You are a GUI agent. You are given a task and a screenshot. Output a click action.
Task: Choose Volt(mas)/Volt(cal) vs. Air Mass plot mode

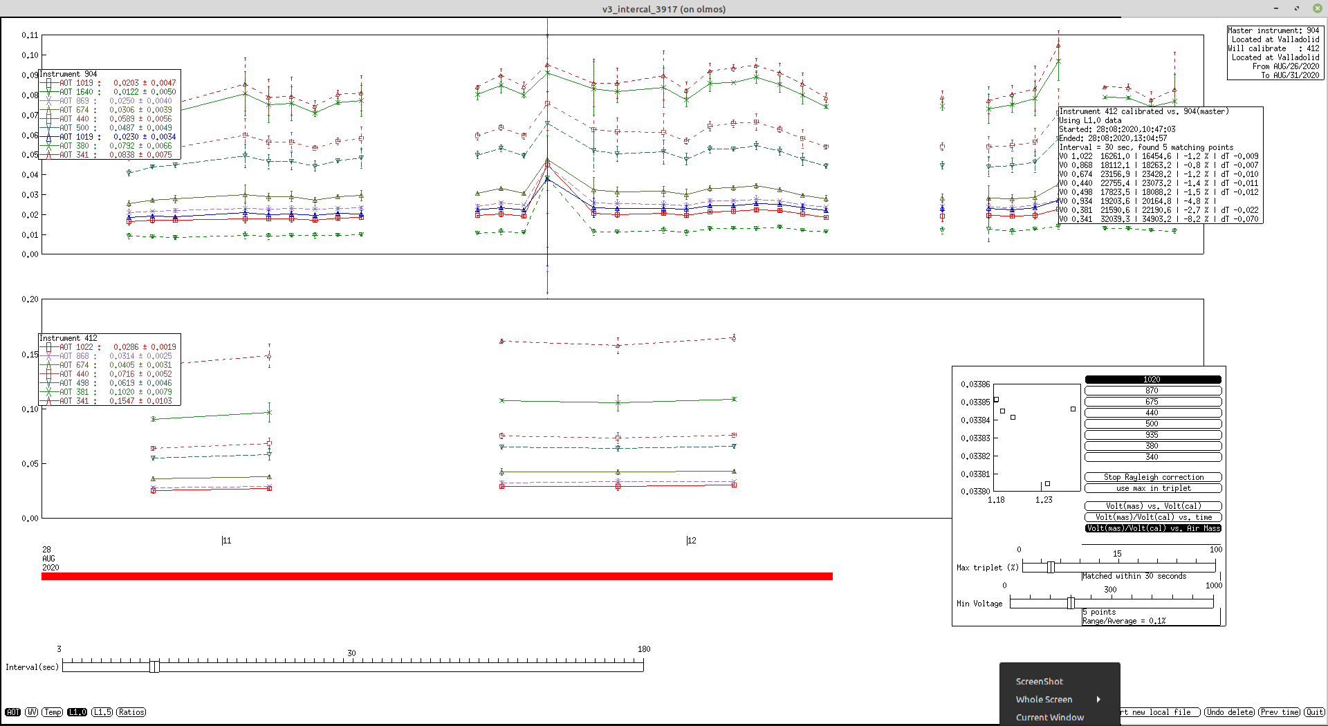(1153, 528)
